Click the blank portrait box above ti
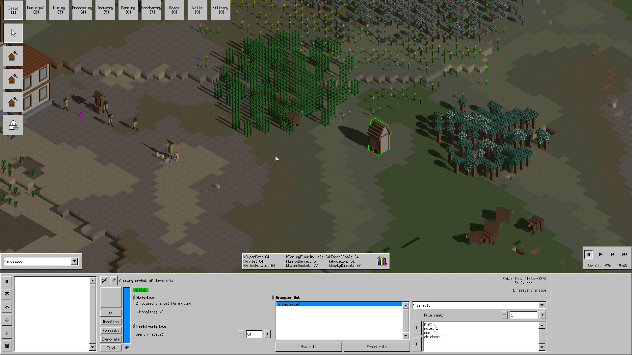 [x=111, y=297]
